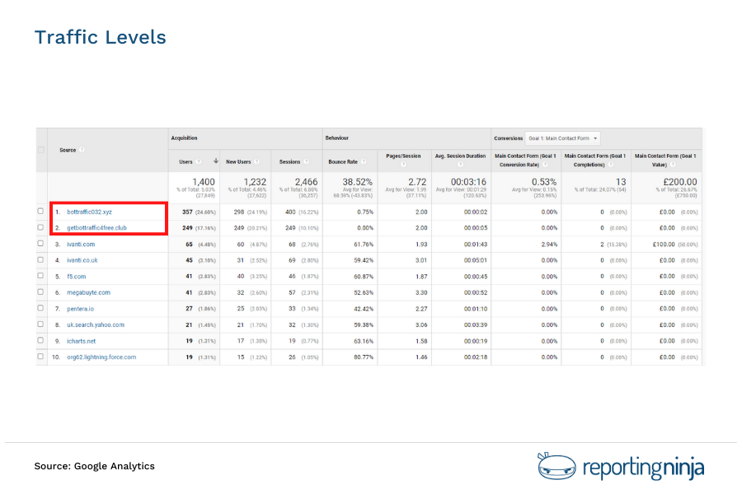Click help icon beside Sessions header
The height and width of the screenshot is (494, 742).
point(306,161)
